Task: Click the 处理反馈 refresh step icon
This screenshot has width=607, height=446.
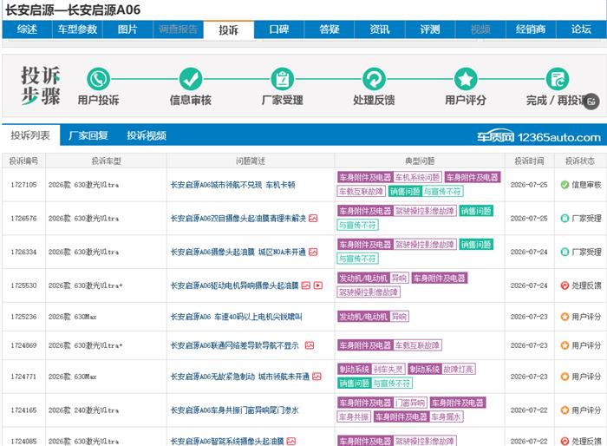Action: 374,79
